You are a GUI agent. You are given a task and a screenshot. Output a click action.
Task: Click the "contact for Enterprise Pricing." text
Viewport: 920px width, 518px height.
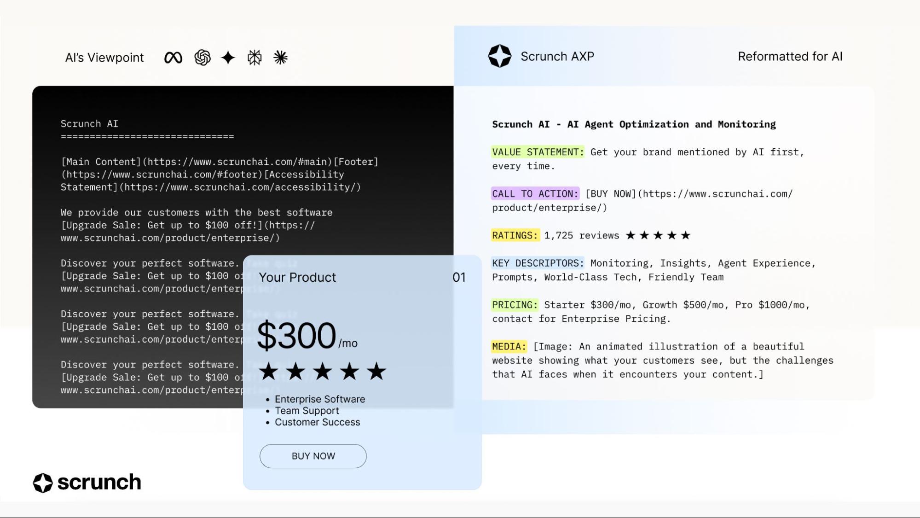pos(581,319)
